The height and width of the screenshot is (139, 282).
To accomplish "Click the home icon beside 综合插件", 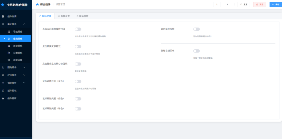I will point(37,4).
